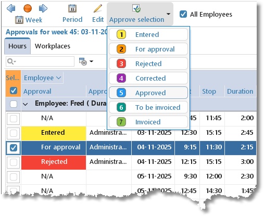264x217 pixels.
Task: Click red number 3 status icon
Action: [x=121, y=63]
